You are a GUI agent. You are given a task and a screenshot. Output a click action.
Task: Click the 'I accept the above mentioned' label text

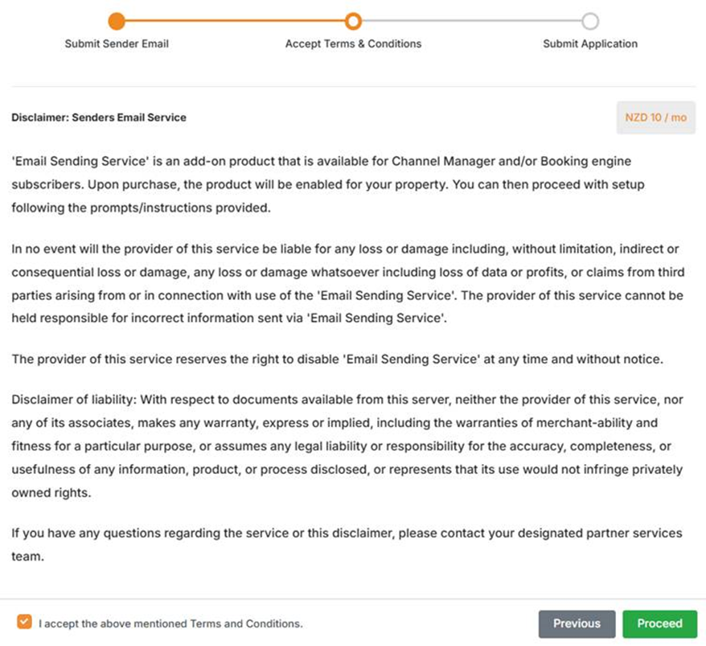point(170,623)
